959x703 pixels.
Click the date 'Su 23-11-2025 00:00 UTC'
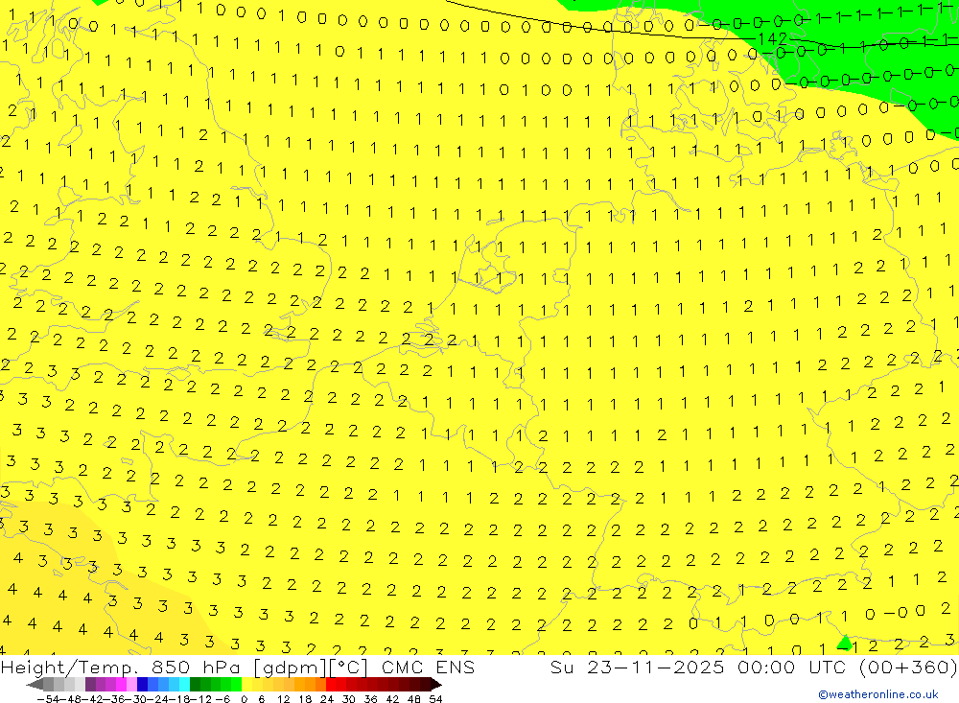click(699, 667)
